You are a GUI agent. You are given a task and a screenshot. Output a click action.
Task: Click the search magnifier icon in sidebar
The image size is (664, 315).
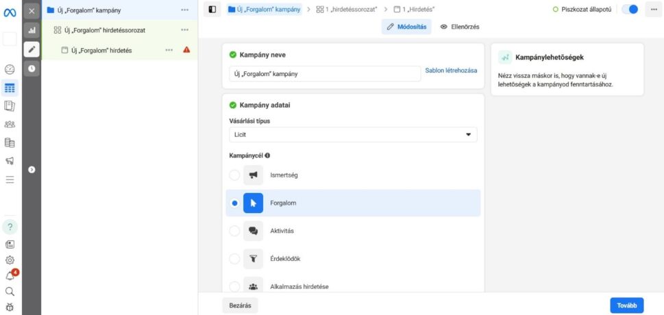(10, 291)
